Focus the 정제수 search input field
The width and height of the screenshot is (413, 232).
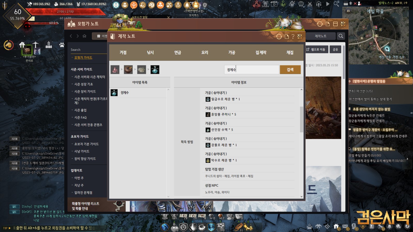[251, 70]
